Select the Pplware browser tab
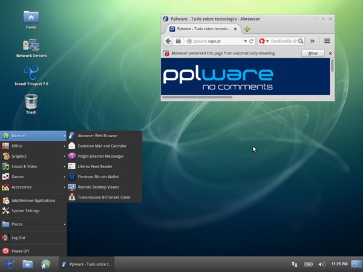Viewport: 363px width, 272px height. [x=203, y=29]
